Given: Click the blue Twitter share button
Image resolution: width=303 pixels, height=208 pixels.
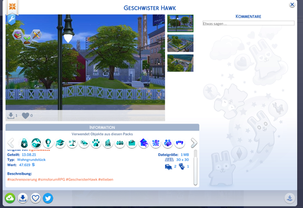Looking at the screenshot, I should pos(48,198).
